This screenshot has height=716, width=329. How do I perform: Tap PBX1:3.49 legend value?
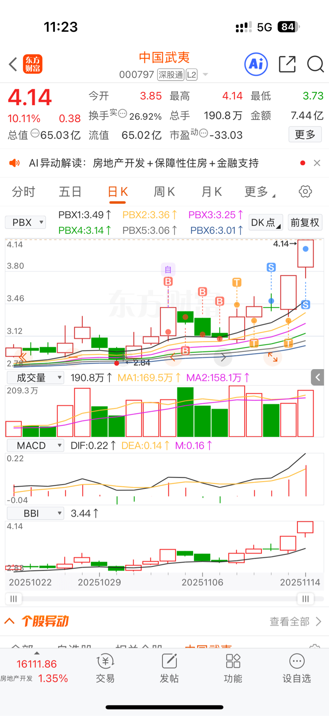(85, 215)
